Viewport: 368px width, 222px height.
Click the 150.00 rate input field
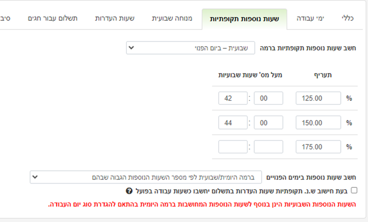(x=318, y=122)
